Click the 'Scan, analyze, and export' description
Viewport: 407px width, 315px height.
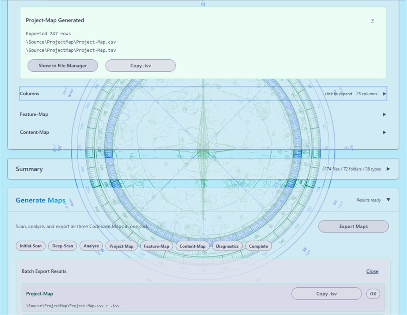tap(82, 227)
